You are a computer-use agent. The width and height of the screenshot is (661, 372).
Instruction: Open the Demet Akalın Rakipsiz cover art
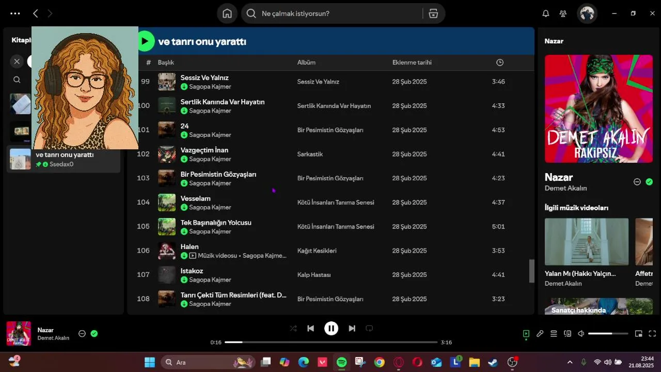[x=599, y=109]
